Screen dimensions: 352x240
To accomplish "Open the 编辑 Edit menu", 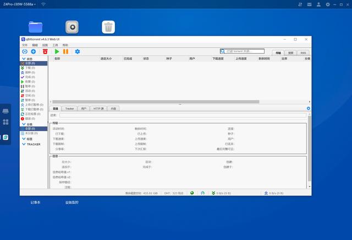I will 35,45.
